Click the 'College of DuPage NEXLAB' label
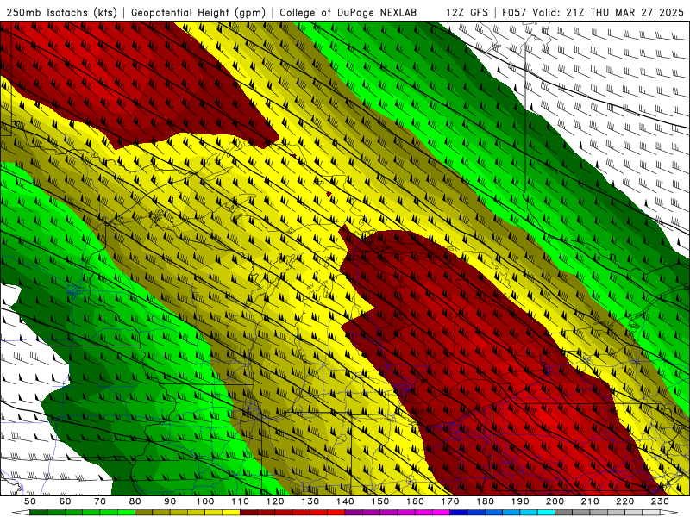The width and height of the screenshot is (690, 517). [348, 13]
